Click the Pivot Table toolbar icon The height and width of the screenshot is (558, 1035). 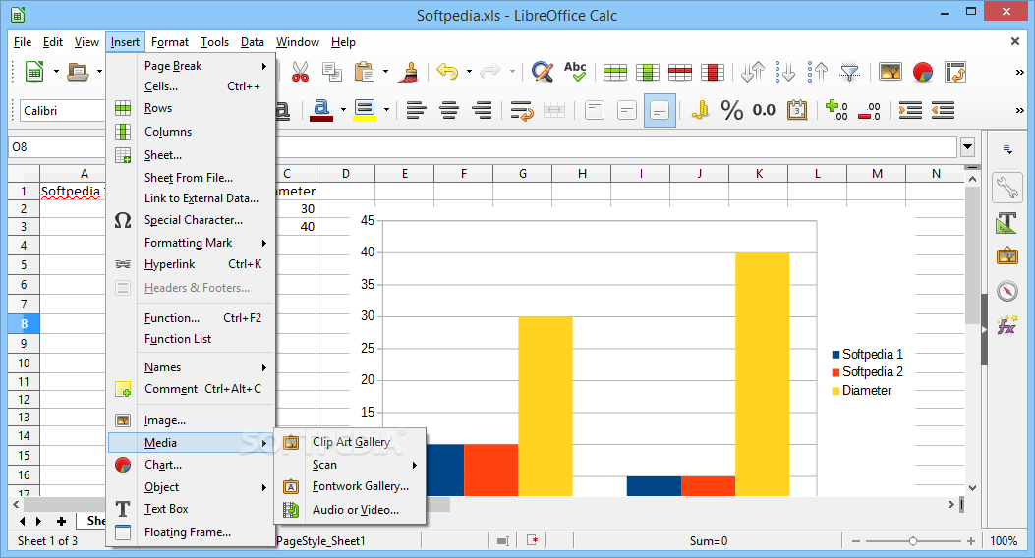955,72
